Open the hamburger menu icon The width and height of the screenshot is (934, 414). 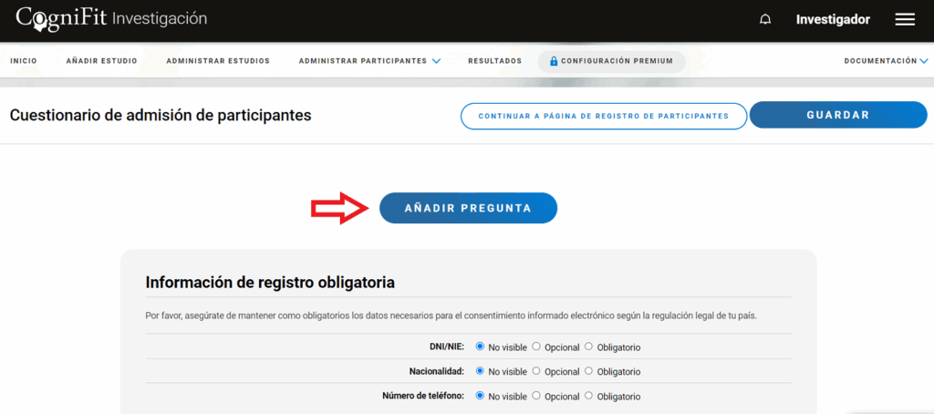coord(904,19)
